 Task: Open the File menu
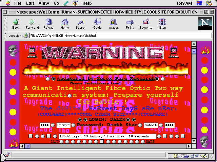18,3
